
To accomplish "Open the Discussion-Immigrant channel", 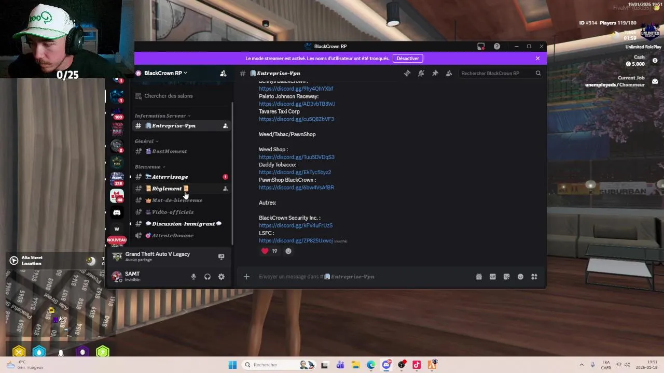I will [182, 224].
